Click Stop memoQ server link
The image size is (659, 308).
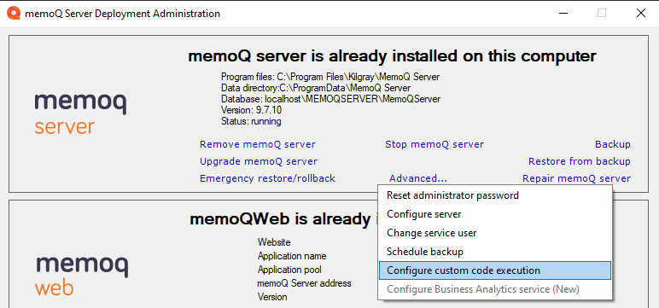(434, 144)
